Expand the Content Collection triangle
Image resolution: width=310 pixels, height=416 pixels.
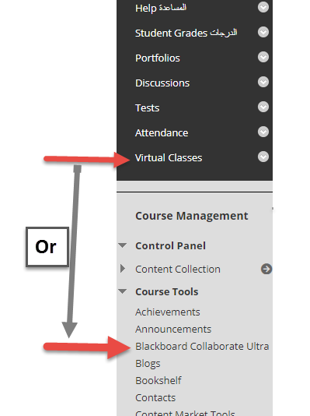(123, 269)
